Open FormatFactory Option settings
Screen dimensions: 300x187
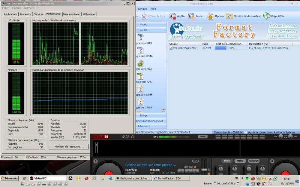click(210, 16)
